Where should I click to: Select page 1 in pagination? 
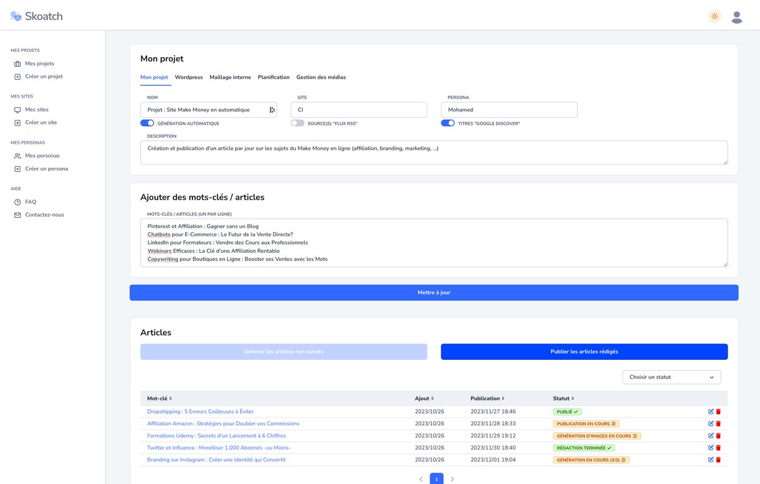pos(436,479)
